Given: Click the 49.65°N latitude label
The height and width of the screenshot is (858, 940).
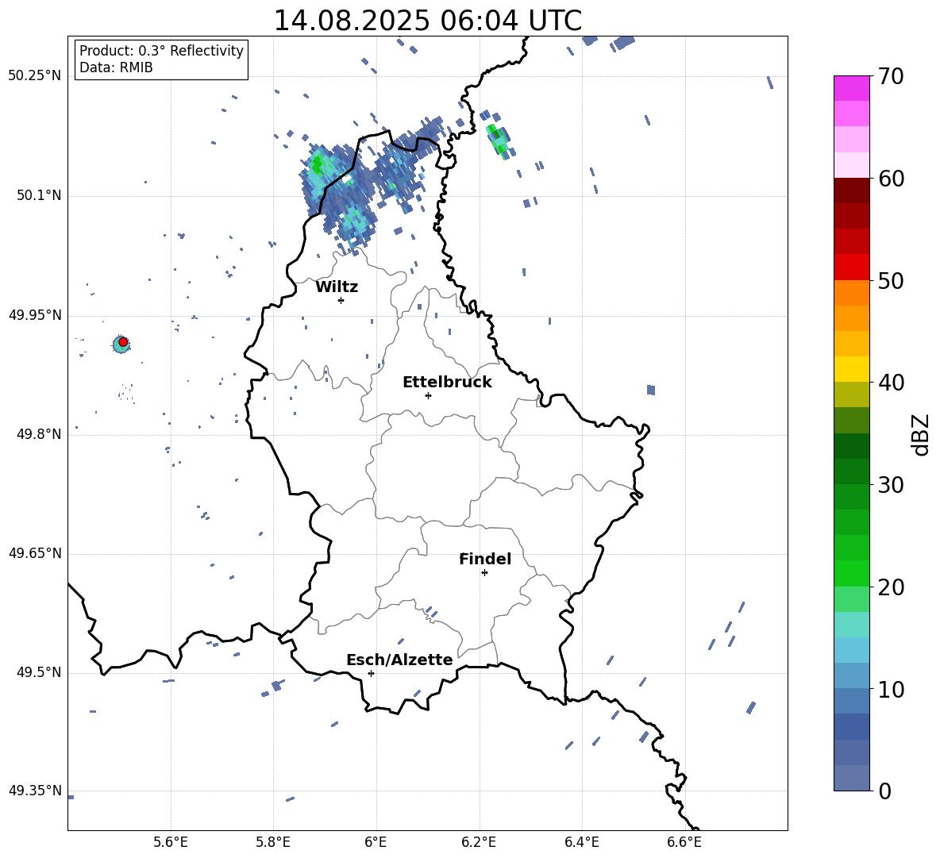Looking at the screenshot, I should (34, 553).
